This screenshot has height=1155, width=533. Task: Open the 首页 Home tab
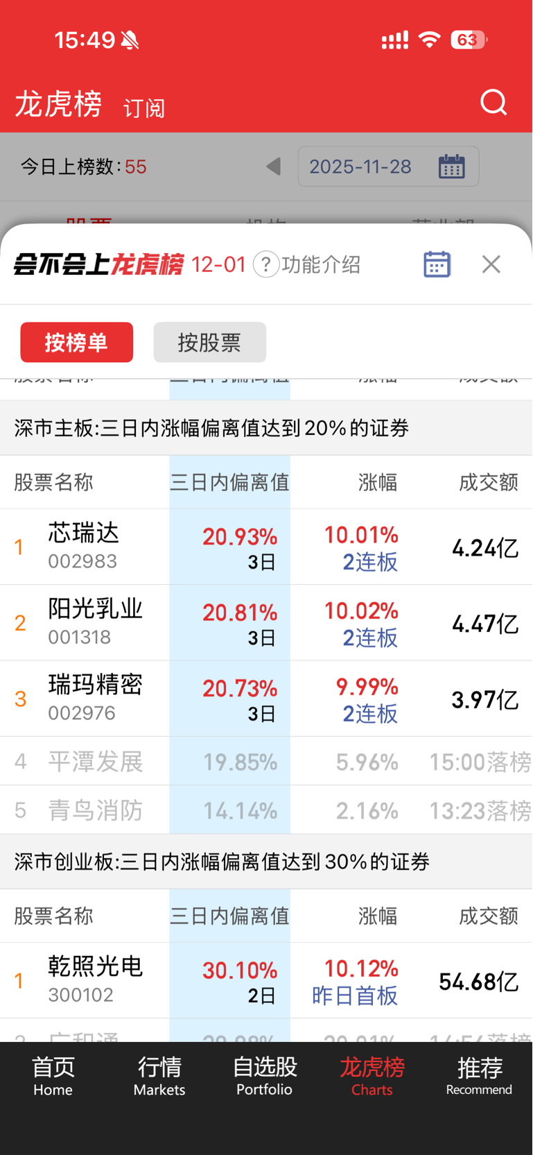53,1076
